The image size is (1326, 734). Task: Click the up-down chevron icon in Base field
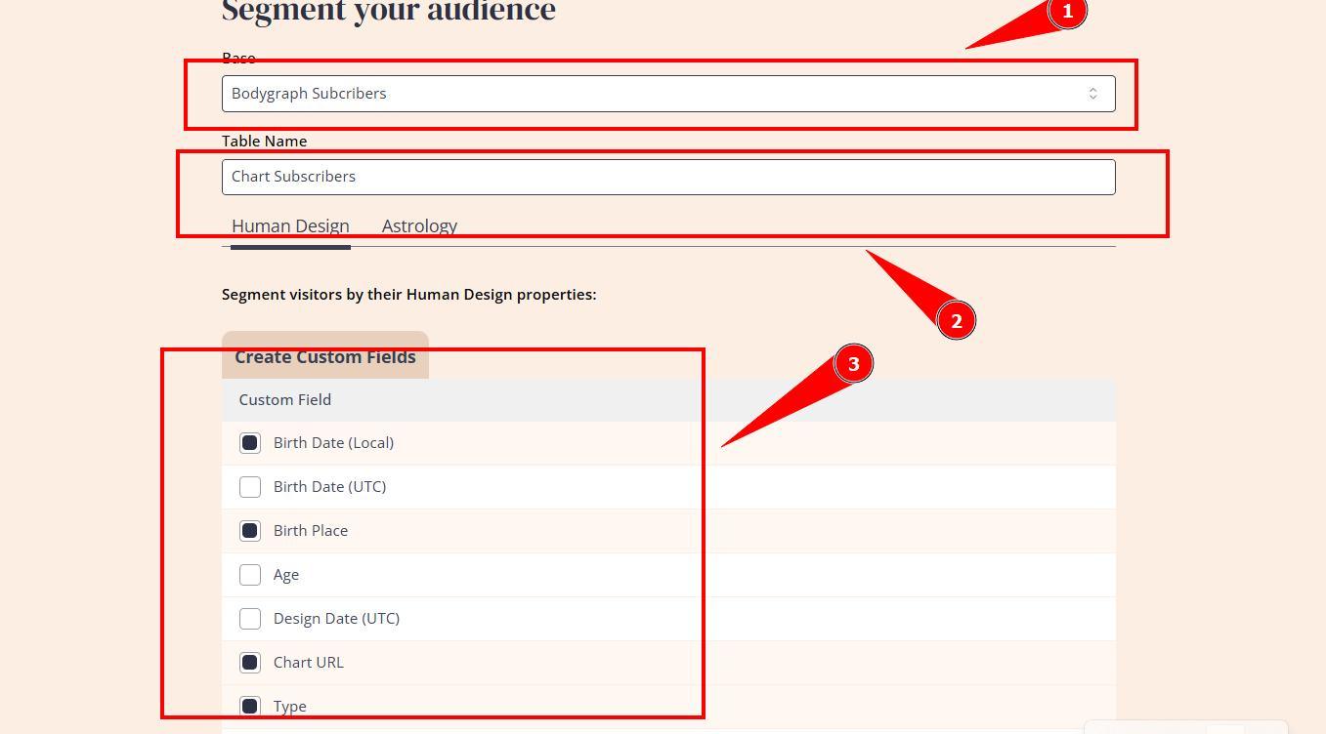pos(1092,94)
